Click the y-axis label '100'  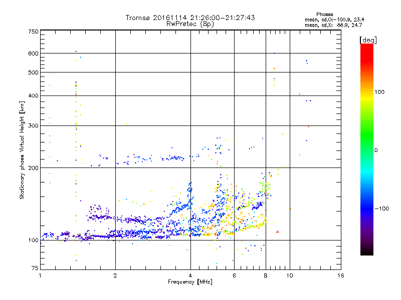tap(34, 240)
